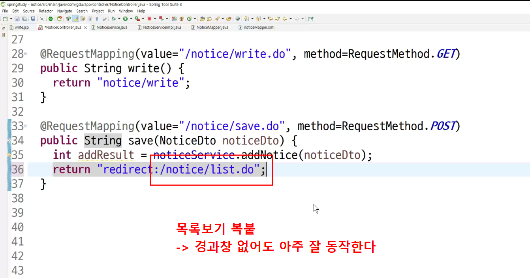The image size is (530, 278).
Task: Collapse the fold marker at line 28
Action: [x=26, y=54]
